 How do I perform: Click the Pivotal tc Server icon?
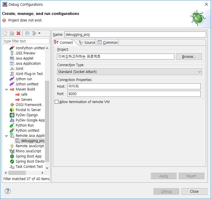(x=12, y=110)
